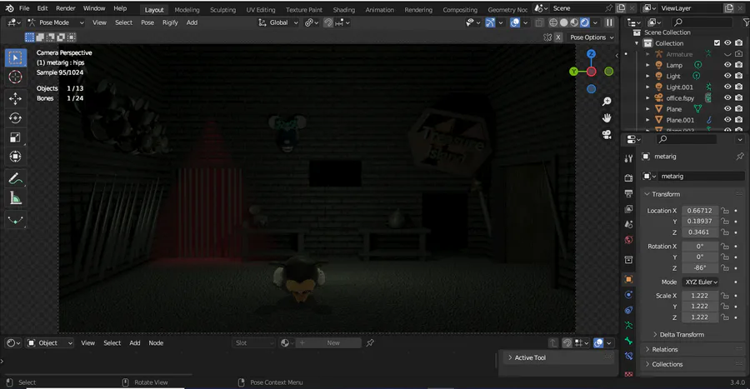This screenshot has height=389, width=750.
Task: Hide the Lamp object in viewport
Action: coord(727,65)
